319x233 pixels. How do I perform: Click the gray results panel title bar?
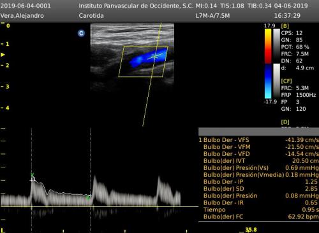click(258, 132)
